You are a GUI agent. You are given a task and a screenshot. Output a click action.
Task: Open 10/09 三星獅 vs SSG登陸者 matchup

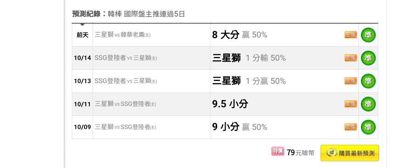tap(126, 127)
